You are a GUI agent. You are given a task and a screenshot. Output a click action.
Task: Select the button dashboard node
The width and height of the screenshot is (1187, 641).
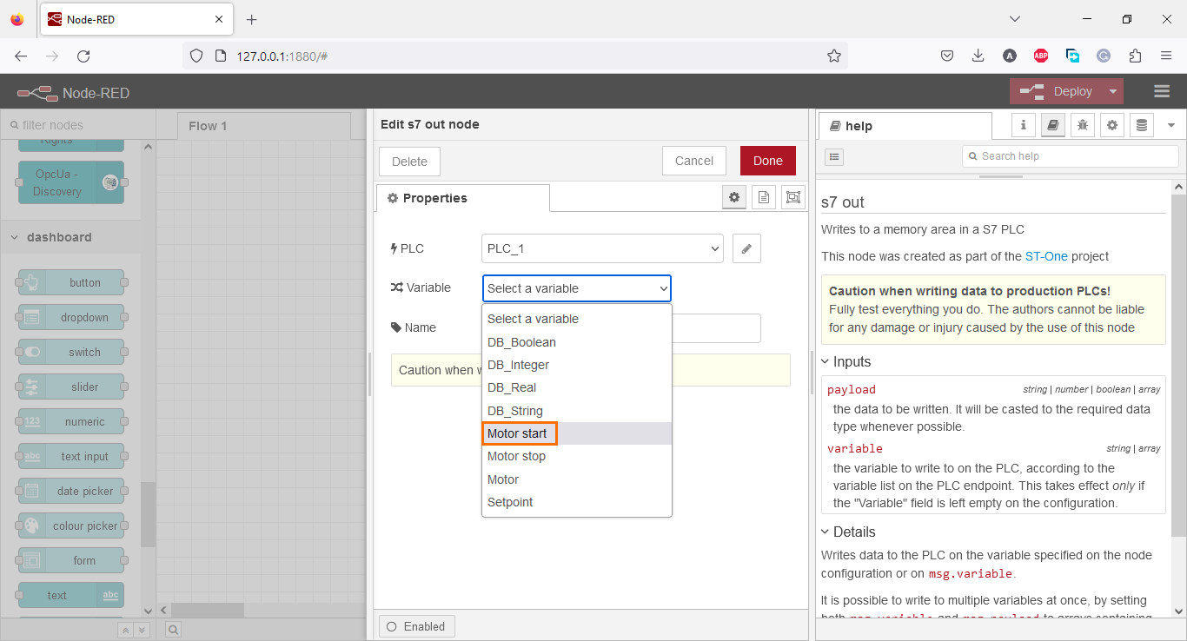tap(71, 283)
